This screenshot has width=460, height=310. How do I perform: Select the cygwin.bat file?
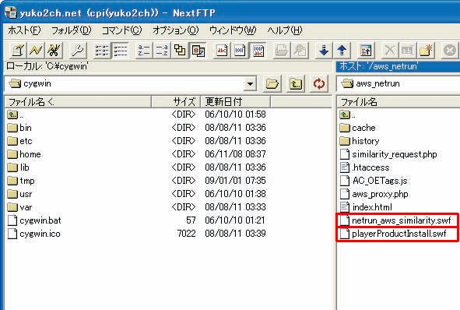coord(34,220)
